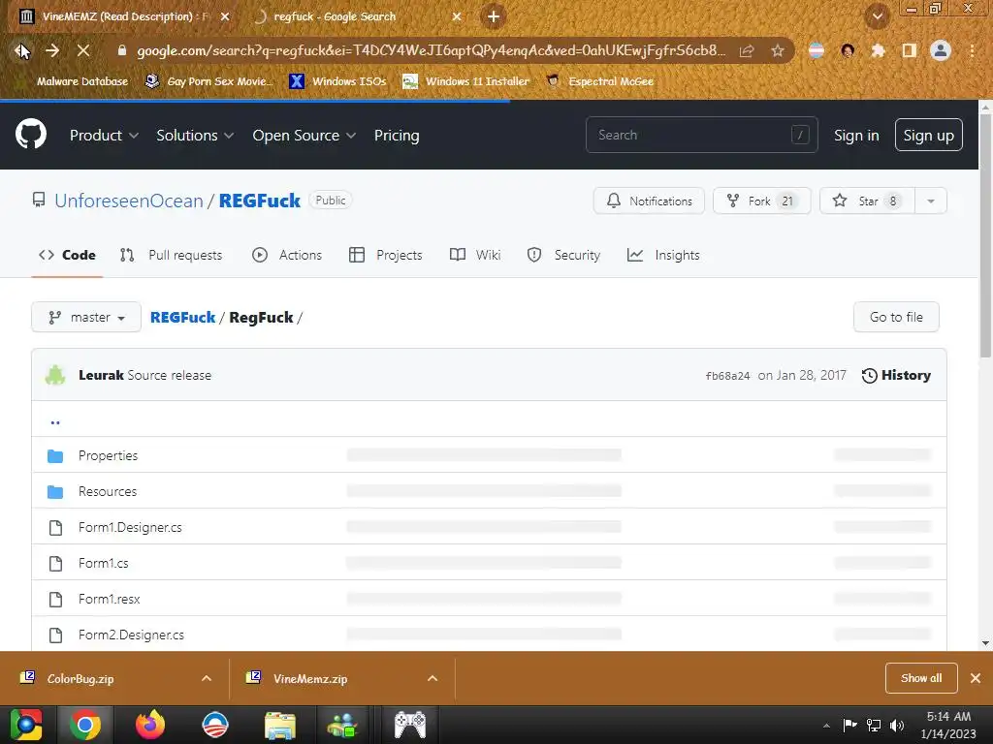Open the master branch dropdown

[x=86, y=317]
